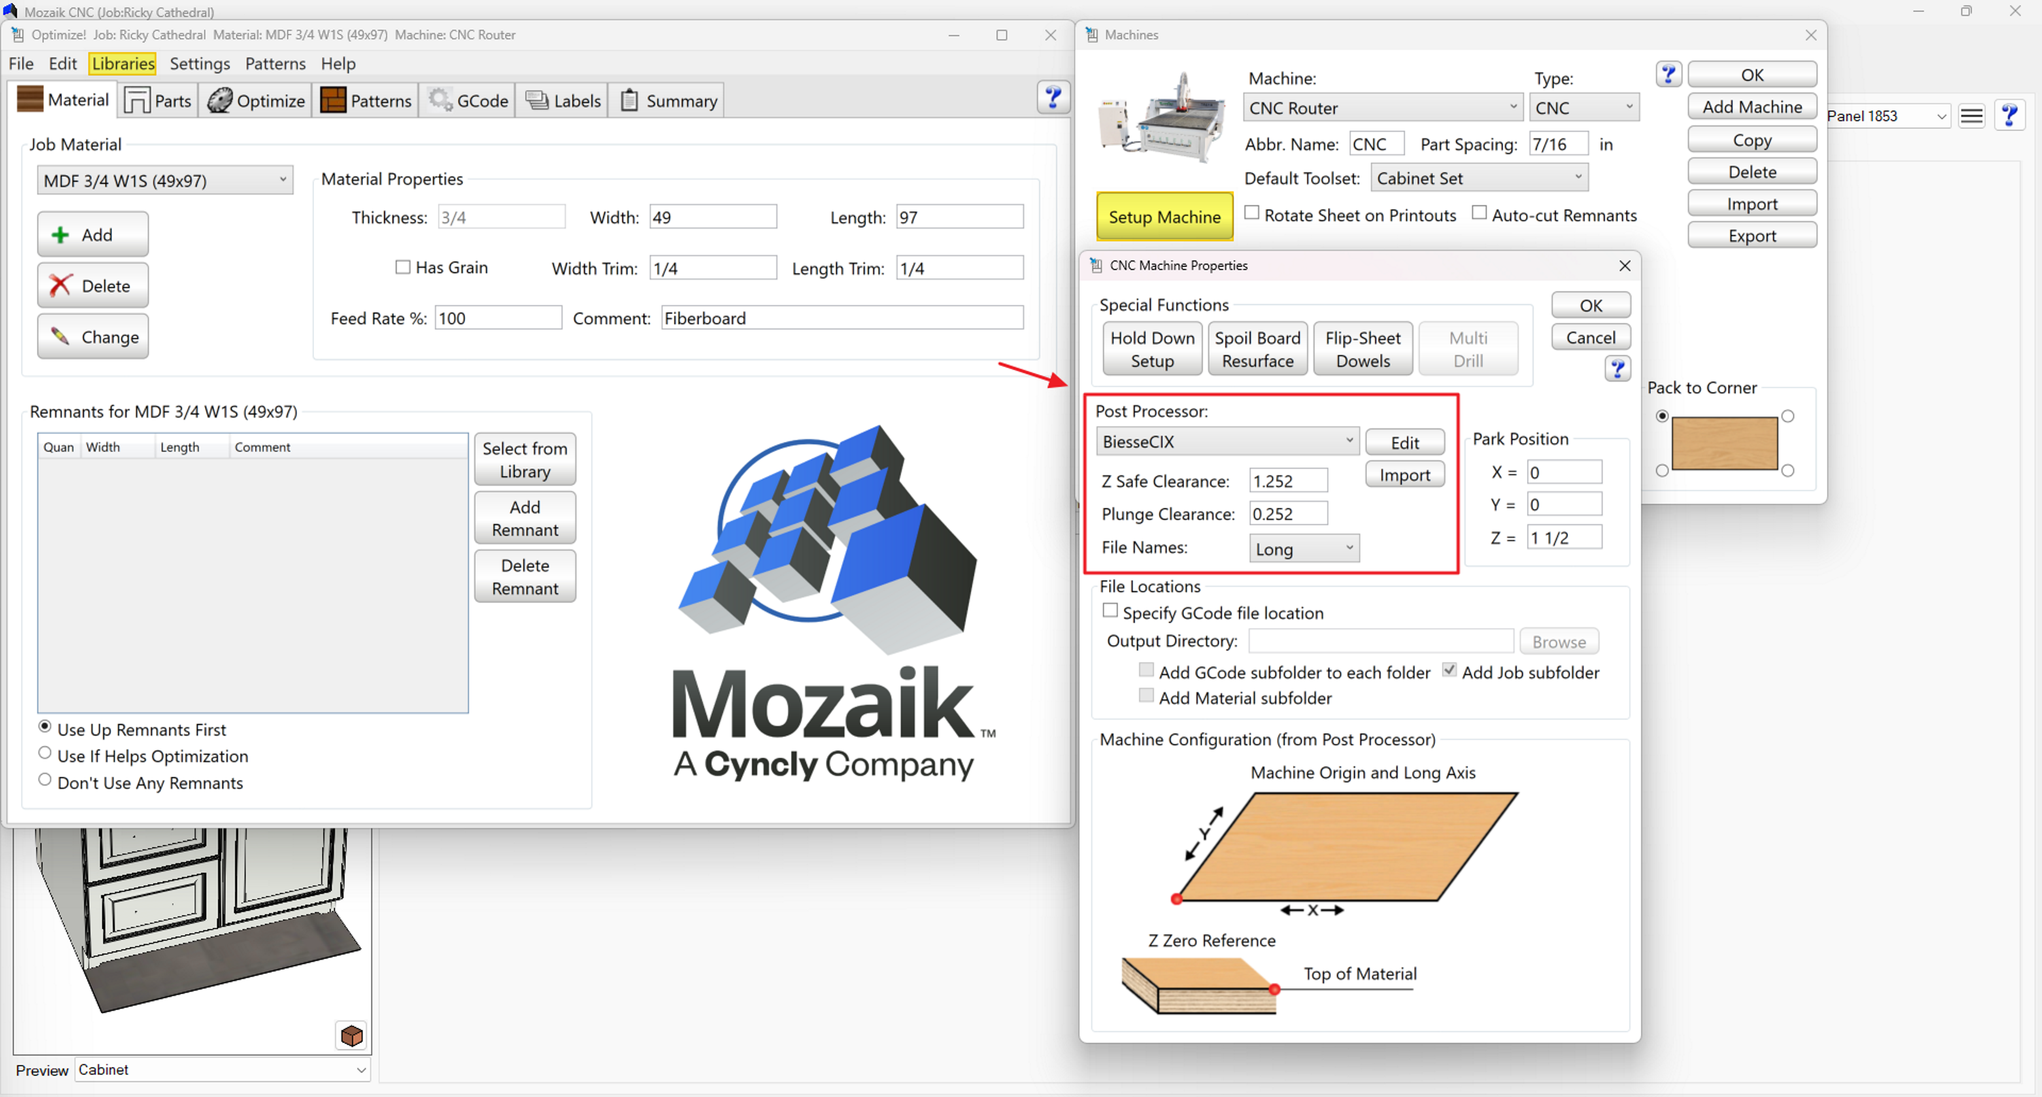Click the GCode tab gears icon

click(440, 100)
